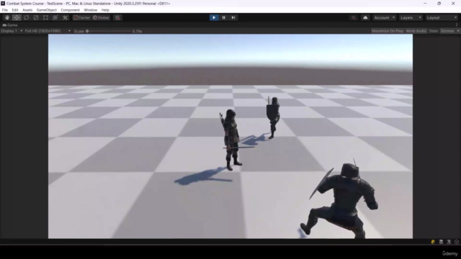
Task: Toggle Mute Audio in Game view
Action: click(416, 31)
